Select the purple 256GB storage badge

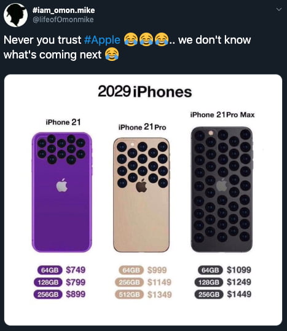click(48, 295)
